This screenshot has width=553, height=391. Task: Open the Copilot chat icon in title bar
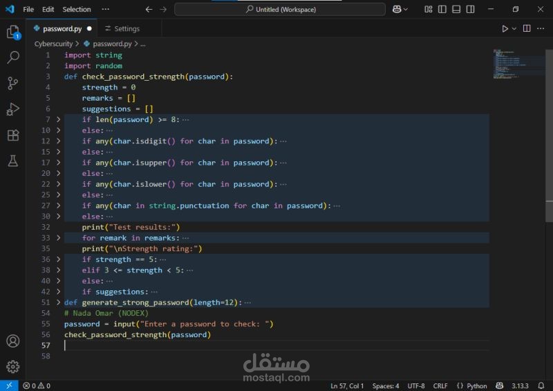point(397,10)
